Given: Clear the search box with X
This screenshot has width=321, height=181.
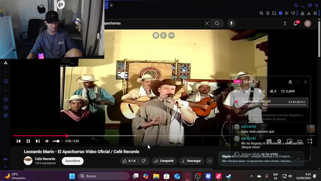Looking at the screenshot, I should point(207,23).
